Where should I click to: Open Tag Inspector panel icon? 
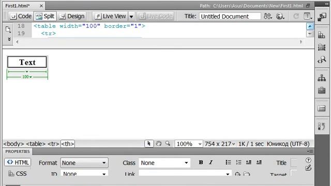(x=322, y=60)
